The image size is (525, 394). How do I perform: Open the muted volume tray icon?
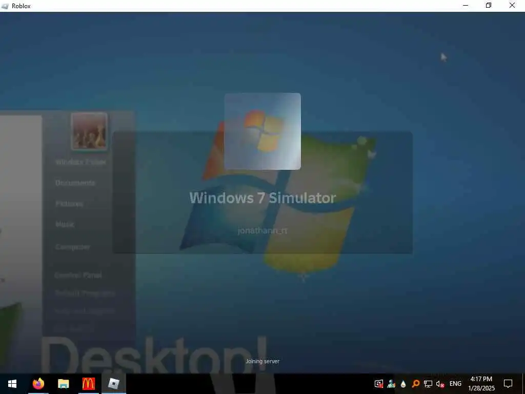440,384
